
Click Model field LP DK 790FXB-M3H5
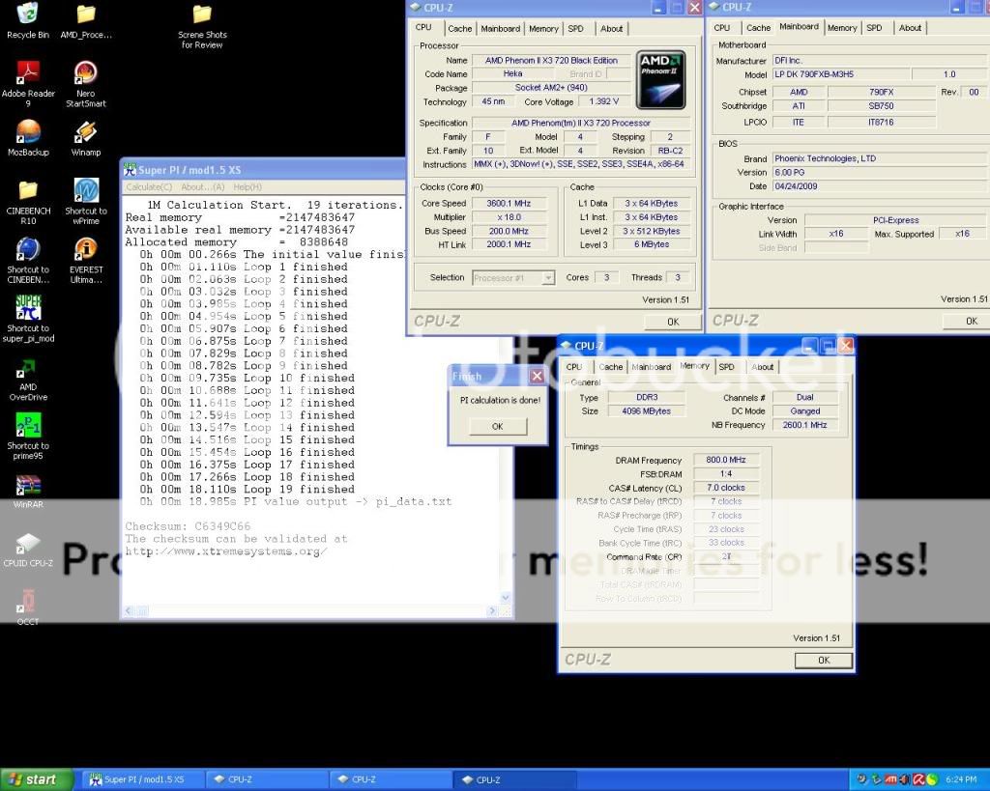coord(842,74)
